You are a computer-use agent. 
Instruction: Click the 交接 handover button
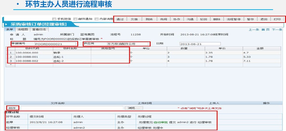(134, 19)
